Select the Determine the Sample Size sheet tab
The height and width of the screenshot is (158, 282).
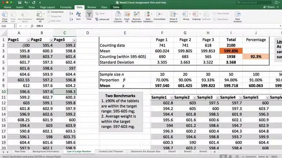coord(145,151)
